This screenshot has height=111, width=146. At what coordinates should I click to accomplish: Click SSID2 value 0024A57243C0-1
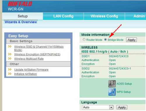[120, 69]
